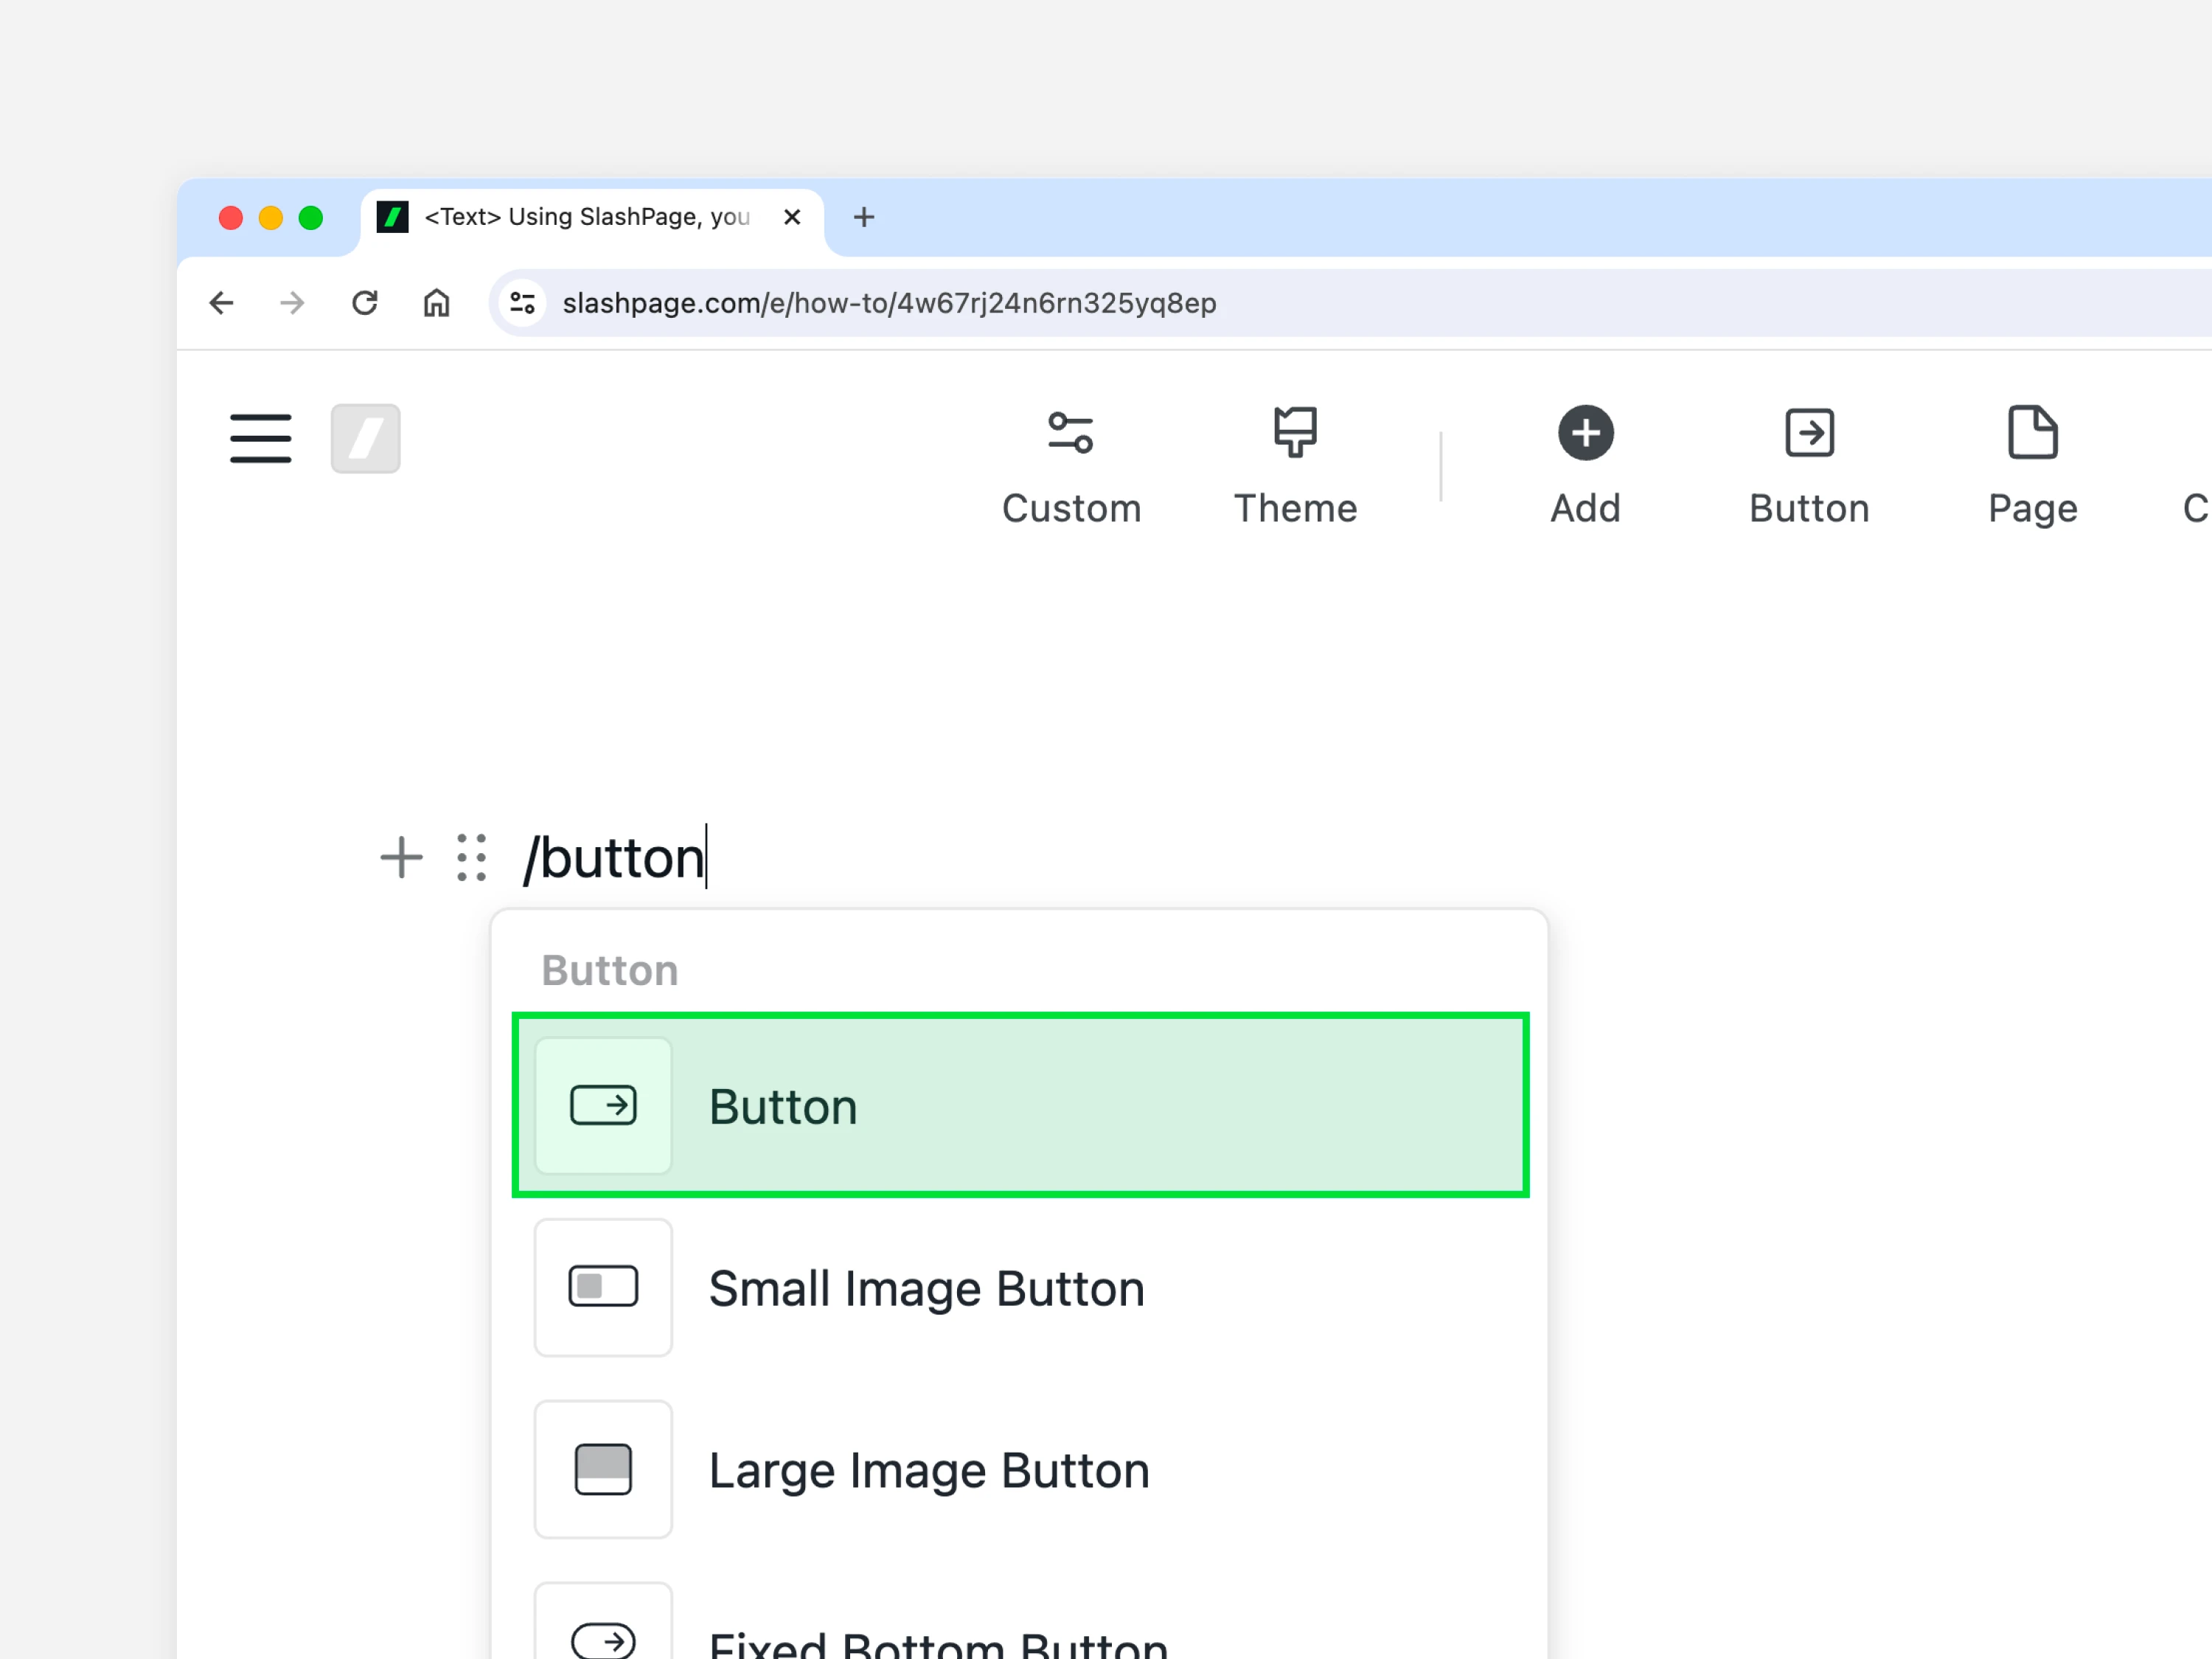Select Small Image Button option
Screen dimensions: 2212x1659
(x=1020, y=1287)
